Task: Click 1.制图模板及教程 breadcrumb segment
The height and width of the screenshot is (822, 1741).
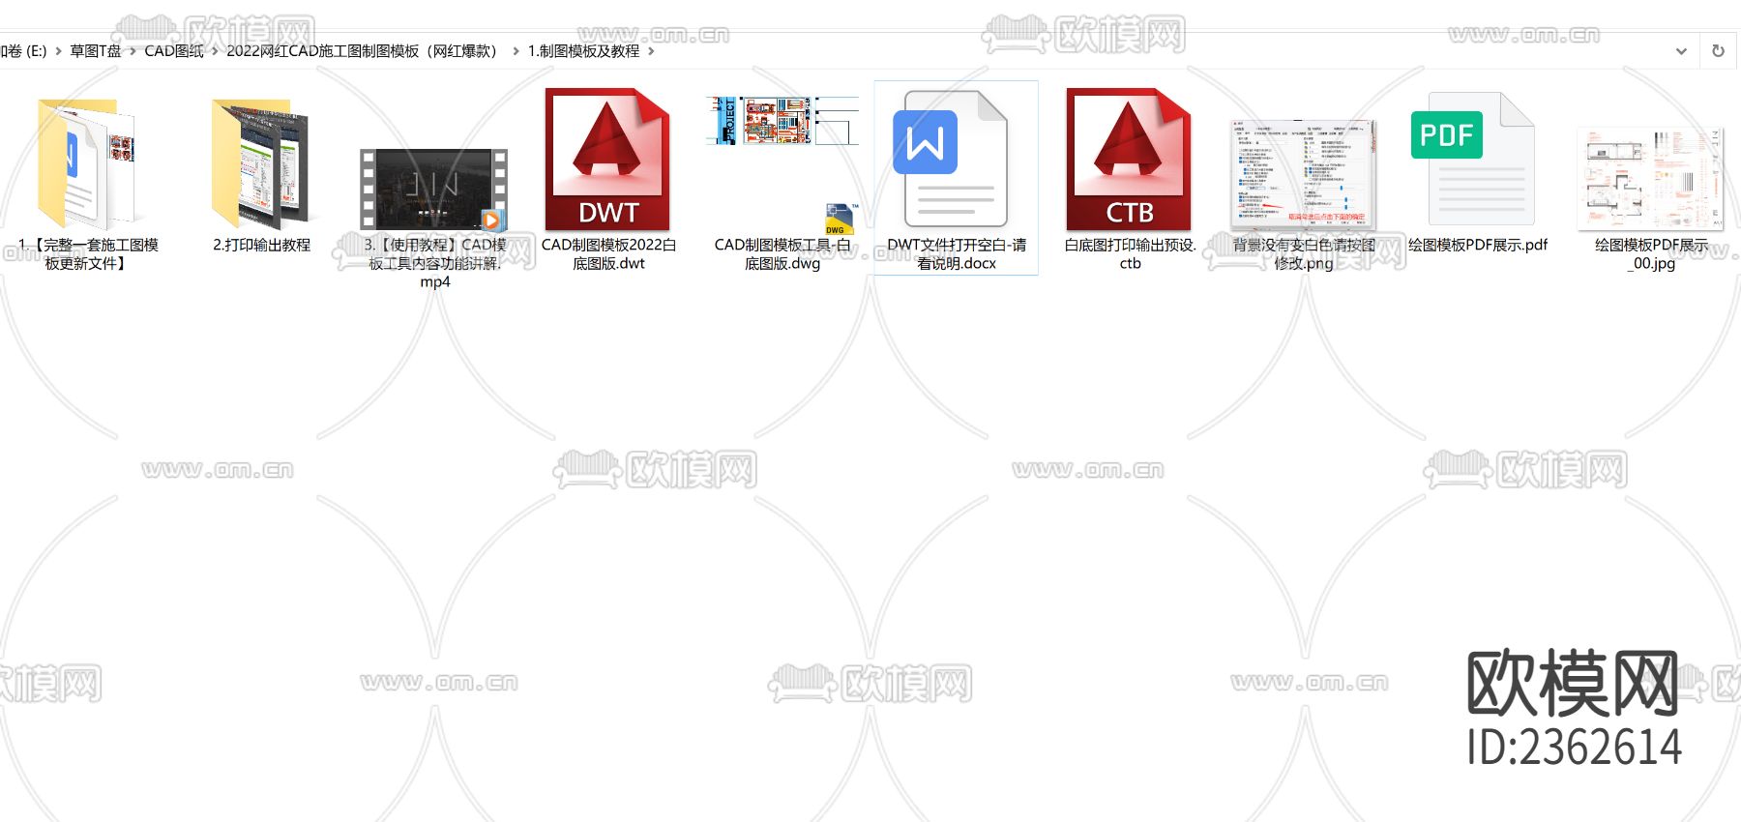Action: (x=583, y=51)
